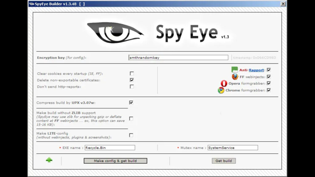Viewport: 315px width, 177px height.
Task: Click the "Make LITE-config" label text
Action: [52, 133]
